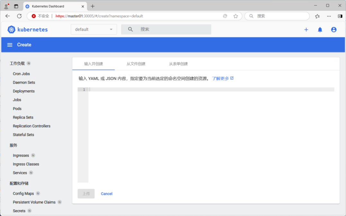This screenshot has width=346, height=216.
Task: Click the 服务 section heading
Action: click(x=13, y=145)
